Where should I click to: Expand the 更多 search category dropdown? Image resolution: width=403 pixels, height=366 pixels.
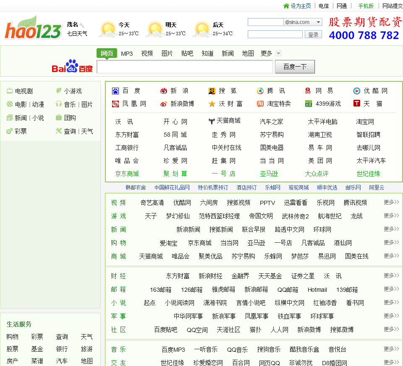click(x=278, y=53)
